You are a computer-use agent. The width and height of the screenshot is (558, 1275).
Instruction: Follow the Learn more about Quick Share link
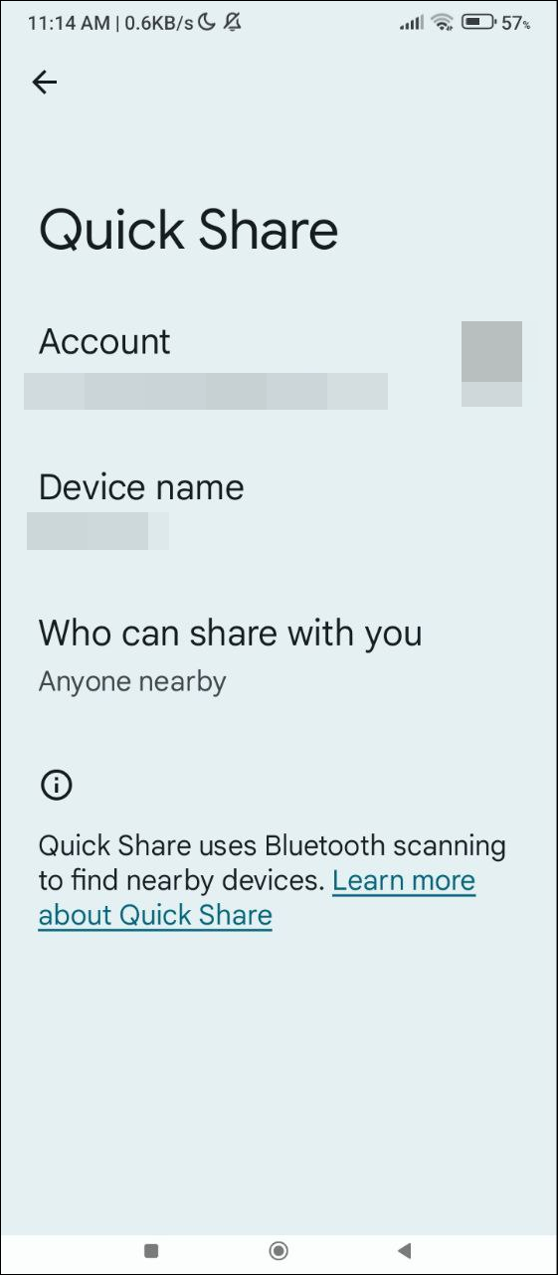coord(257,898)
